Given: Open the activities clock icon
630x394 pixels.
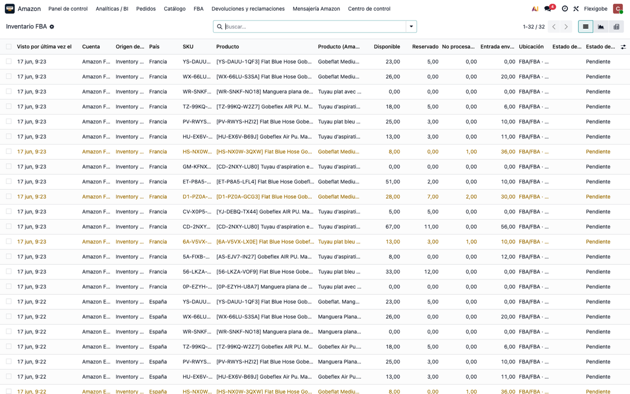Looking at the screenshot, I should point(565,8).
